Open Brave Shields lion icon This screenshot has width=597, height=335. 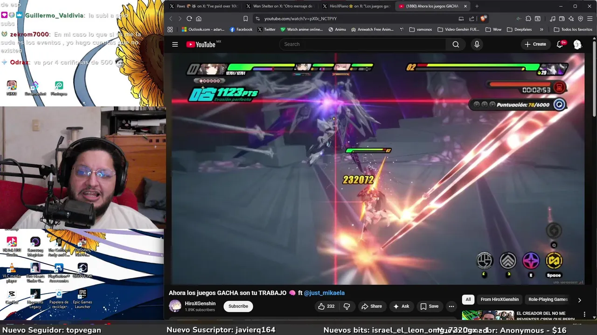pyautogui.click(x=483, y=19)
